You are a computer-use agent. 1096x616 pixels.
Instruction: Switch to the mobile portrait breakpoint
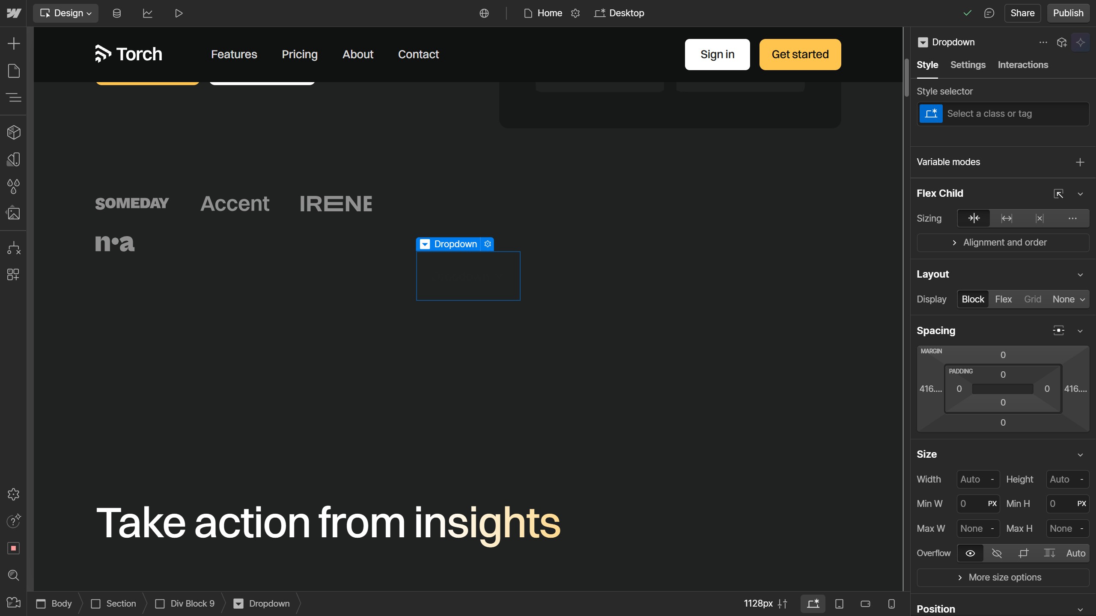(891, 604)
